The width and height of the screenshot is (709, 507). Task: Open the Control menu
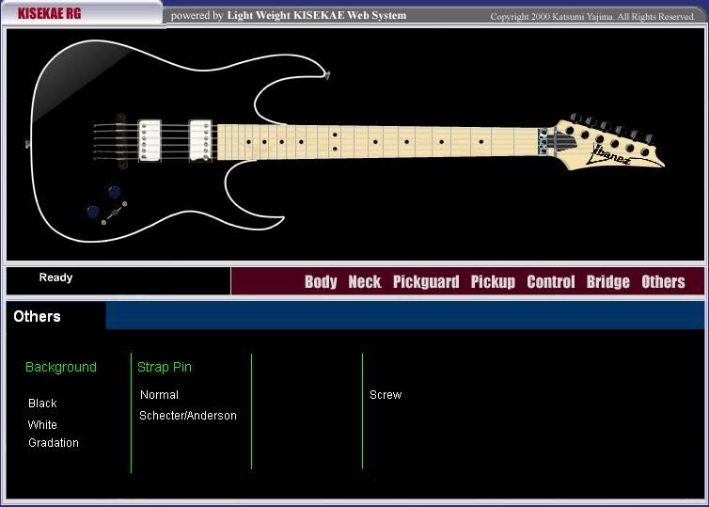(551, 282)
